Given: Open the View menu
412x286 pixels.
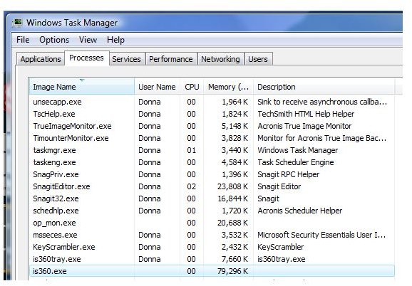Looking at the screenshot, I should [x=88, y=40].
